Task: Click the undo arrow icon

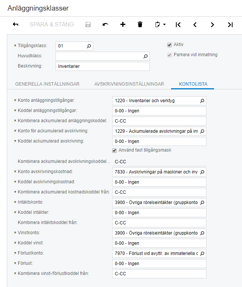Action: tap(105, 25)
